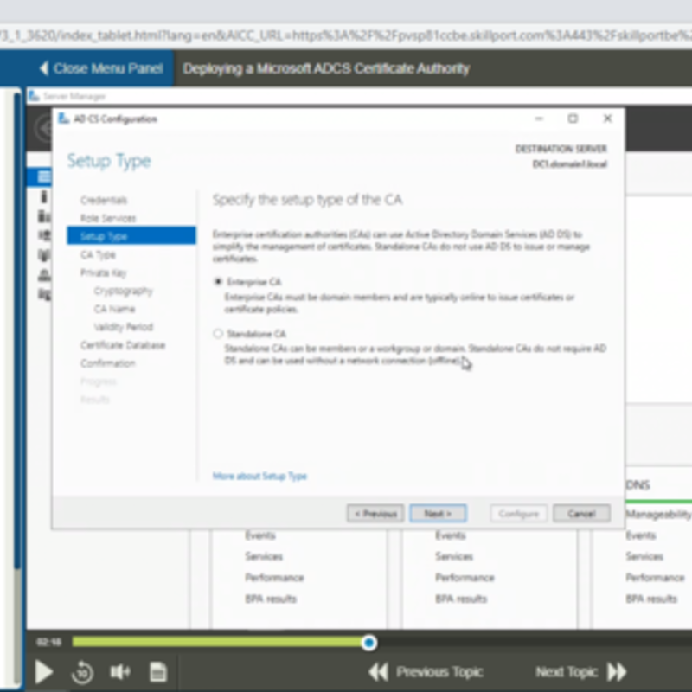Click the Server Manager window title icon
This screenshot has height=692, width=692.
point(35,96)
